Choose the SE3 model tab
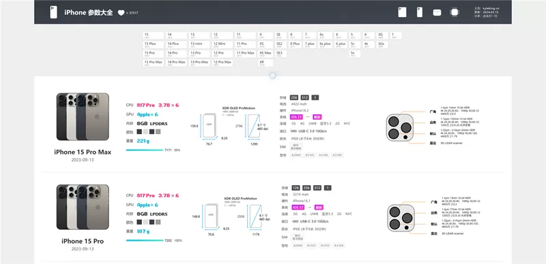Image resolution: width=546 pixels, height=264 pixels. [x=281, y=54]
